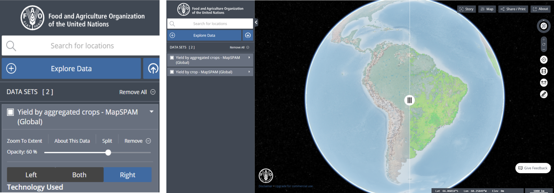The width and height of the screenshot is (554, 193).
Task: Click the FAO logo in full view sidebar header
Action: tap(183, 9)
